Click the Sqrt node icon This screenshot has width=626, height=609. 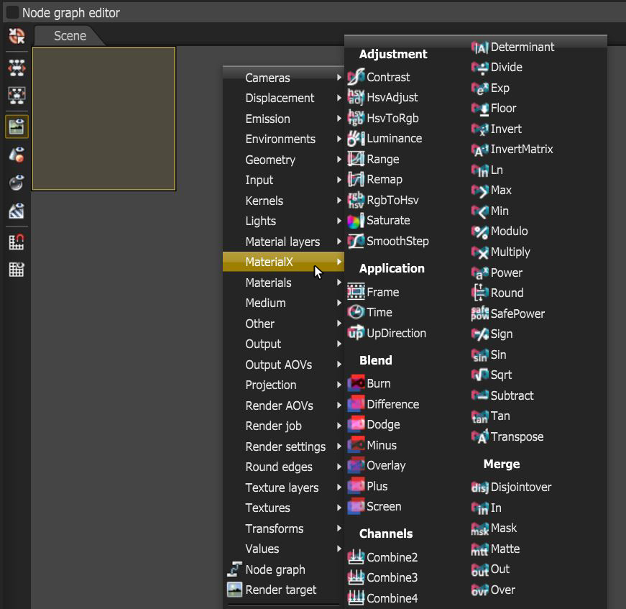pos(480,375)
